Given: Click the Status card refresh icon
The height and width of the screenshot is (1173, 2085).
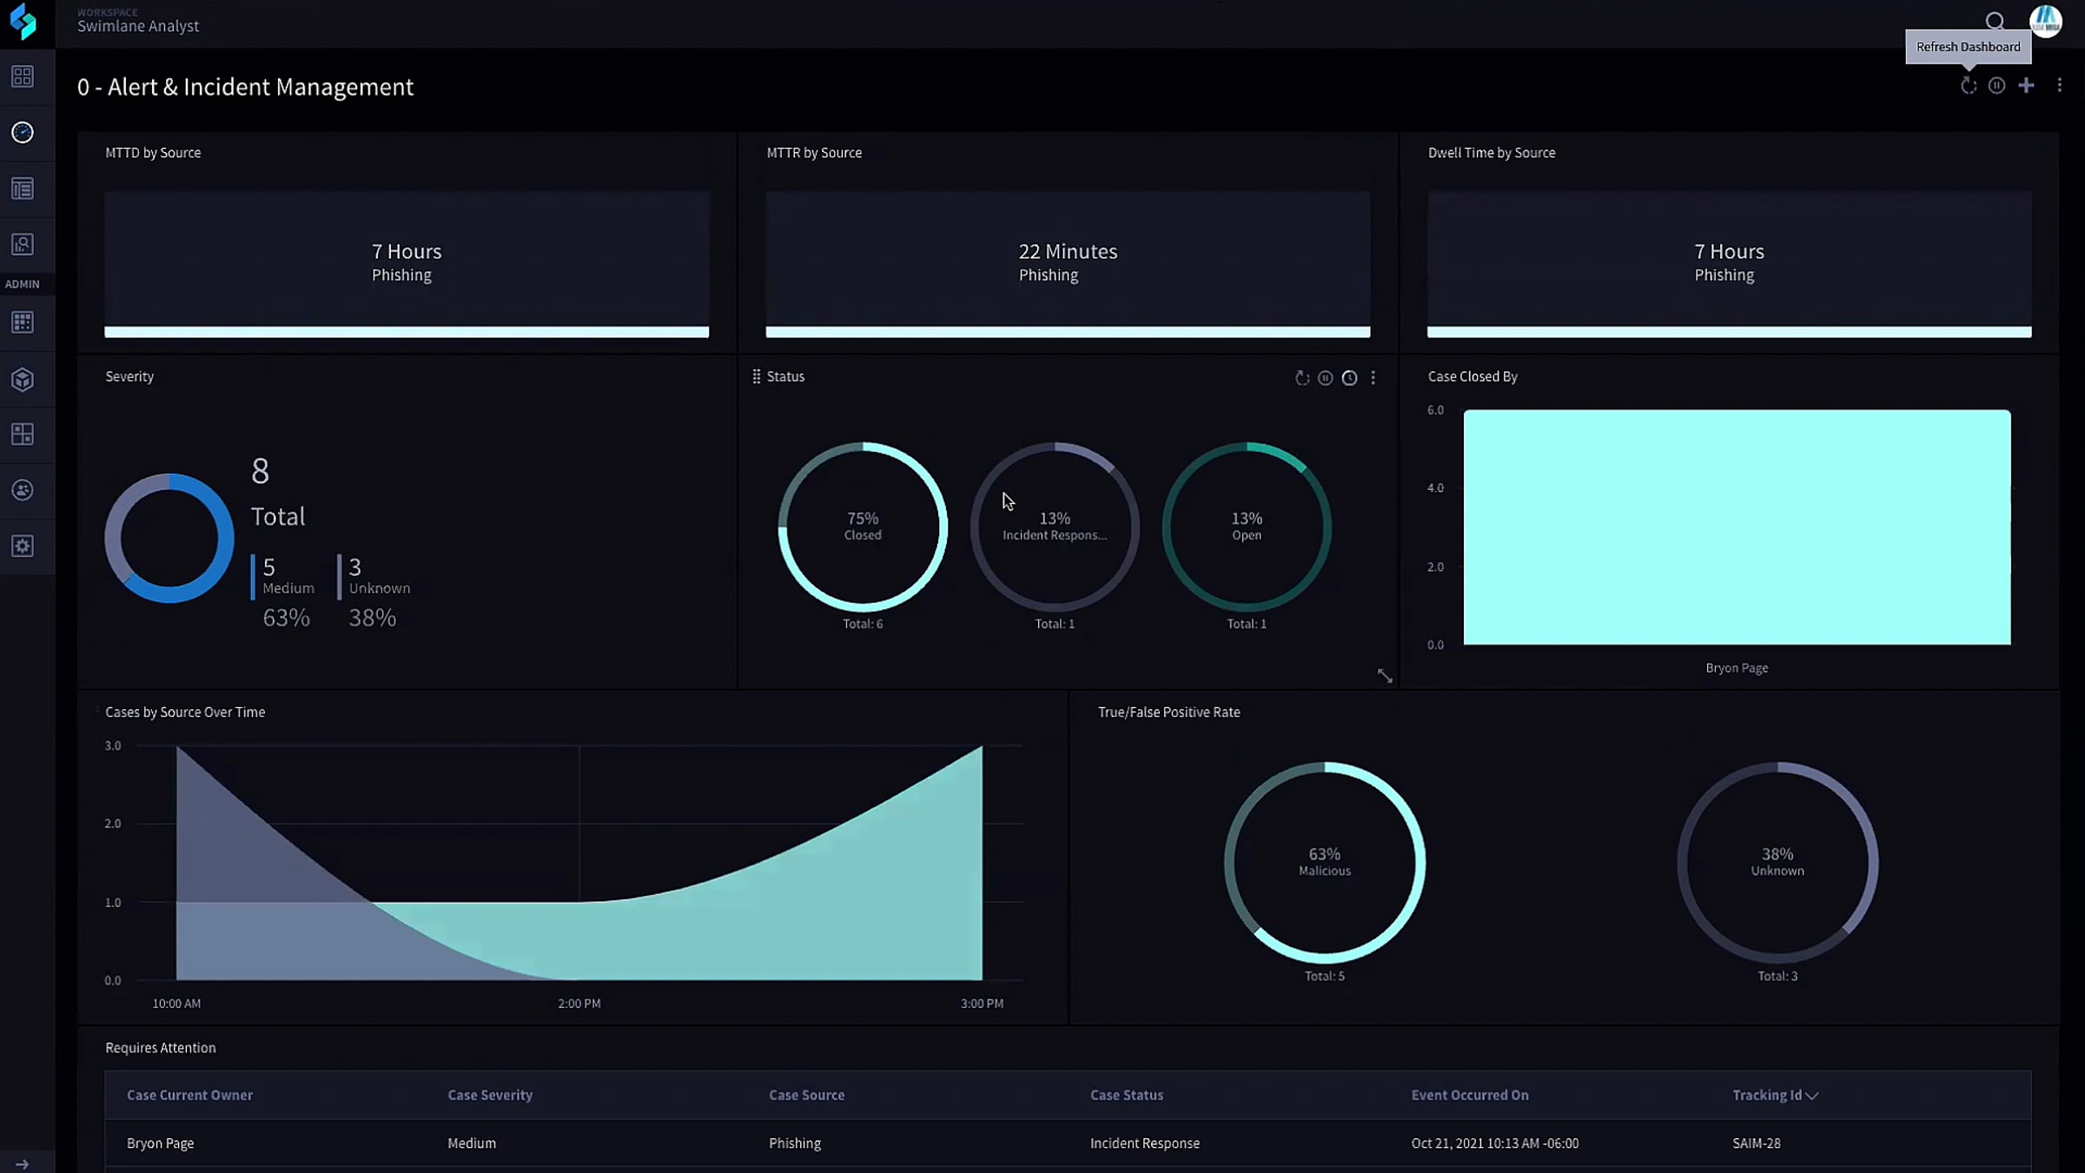Looking at the screenshot, I should [x=1301, y=378].
